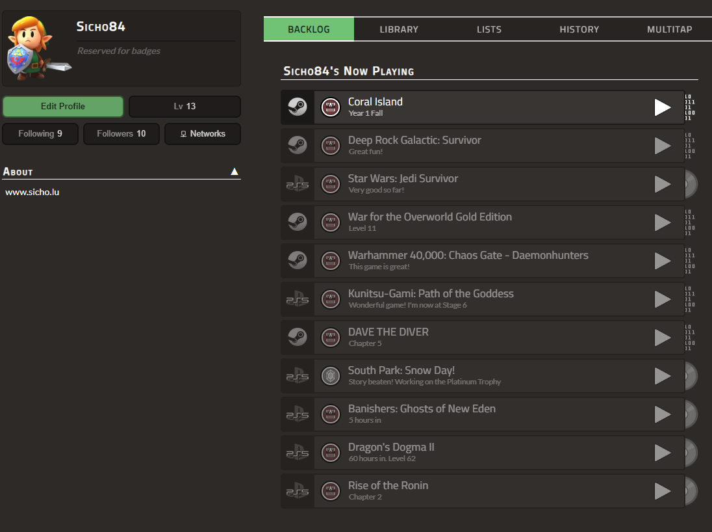Click the status badge icon for Coral Island

(x=331, y=107)
